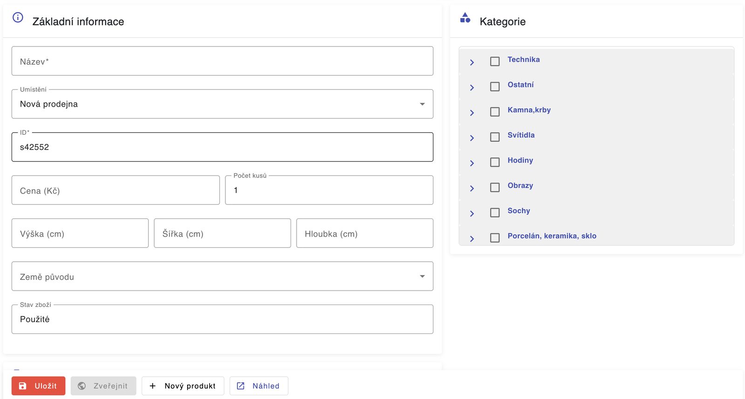Focus the Cena (Kč) price field

(115, 190)
